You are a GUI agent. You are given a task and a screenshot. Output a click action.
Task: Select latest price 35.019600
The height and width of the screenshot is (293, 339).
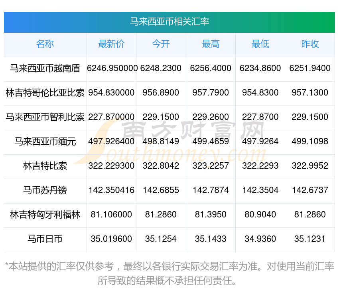(x=111, y=239)
